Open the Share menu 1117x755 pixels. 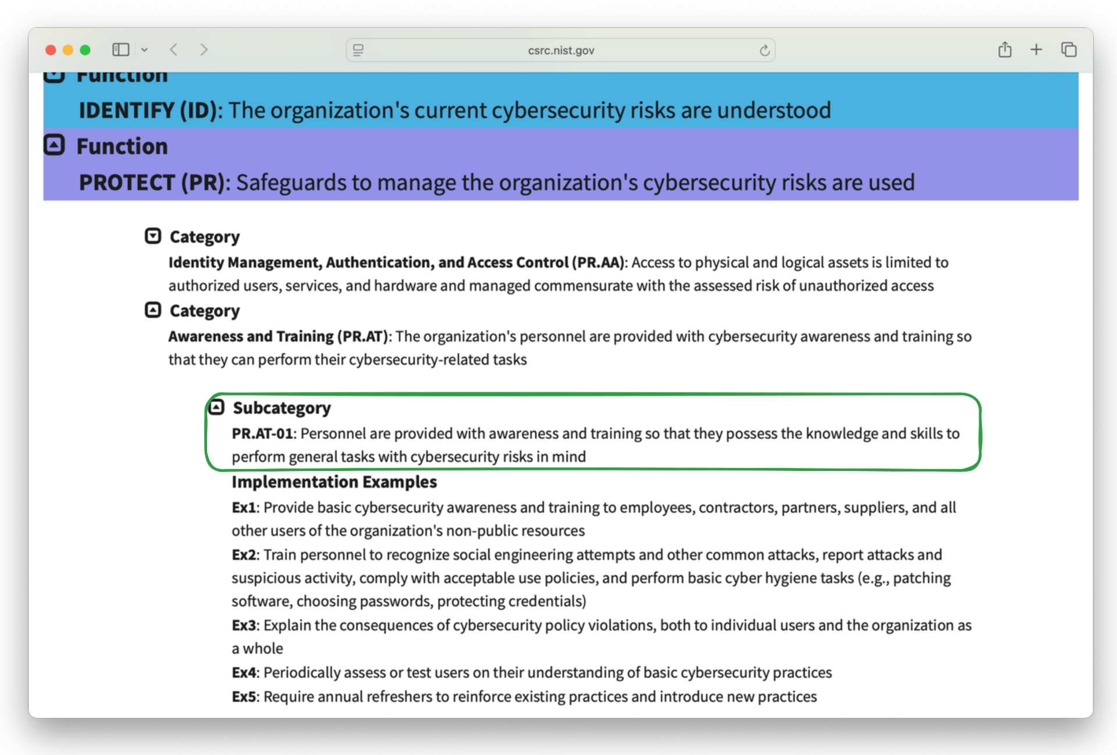(x=1005, y=50)
